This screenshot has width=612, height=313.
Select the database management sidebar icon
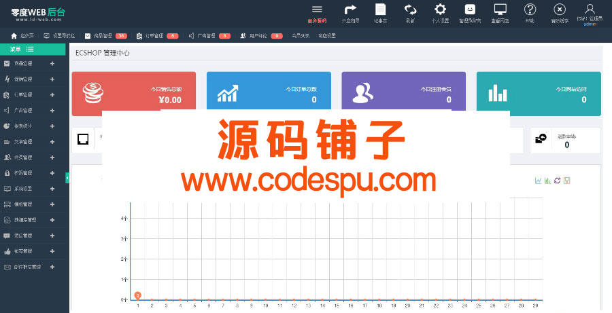tap(7, 220)
